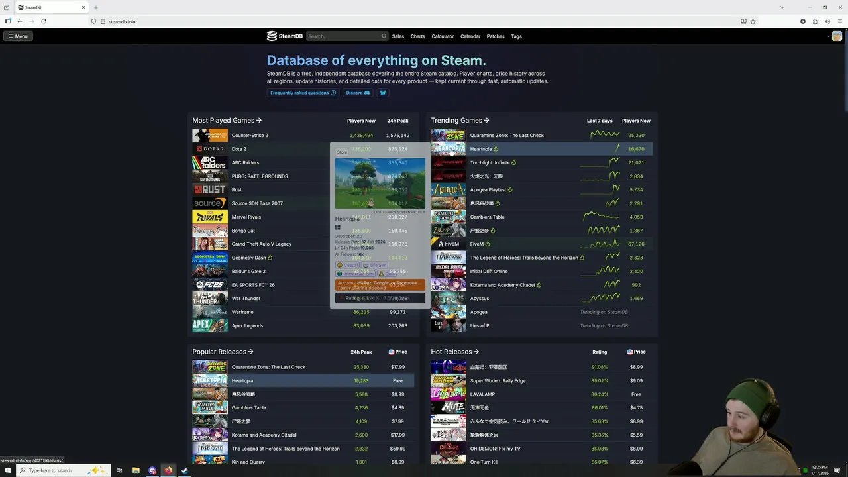Image resolution: width=848 pixels, height=477 pixels.
Task: Open the Counter-Strike 2 game thumbnail
Action: pyautogui.click(x=210, y=135)
